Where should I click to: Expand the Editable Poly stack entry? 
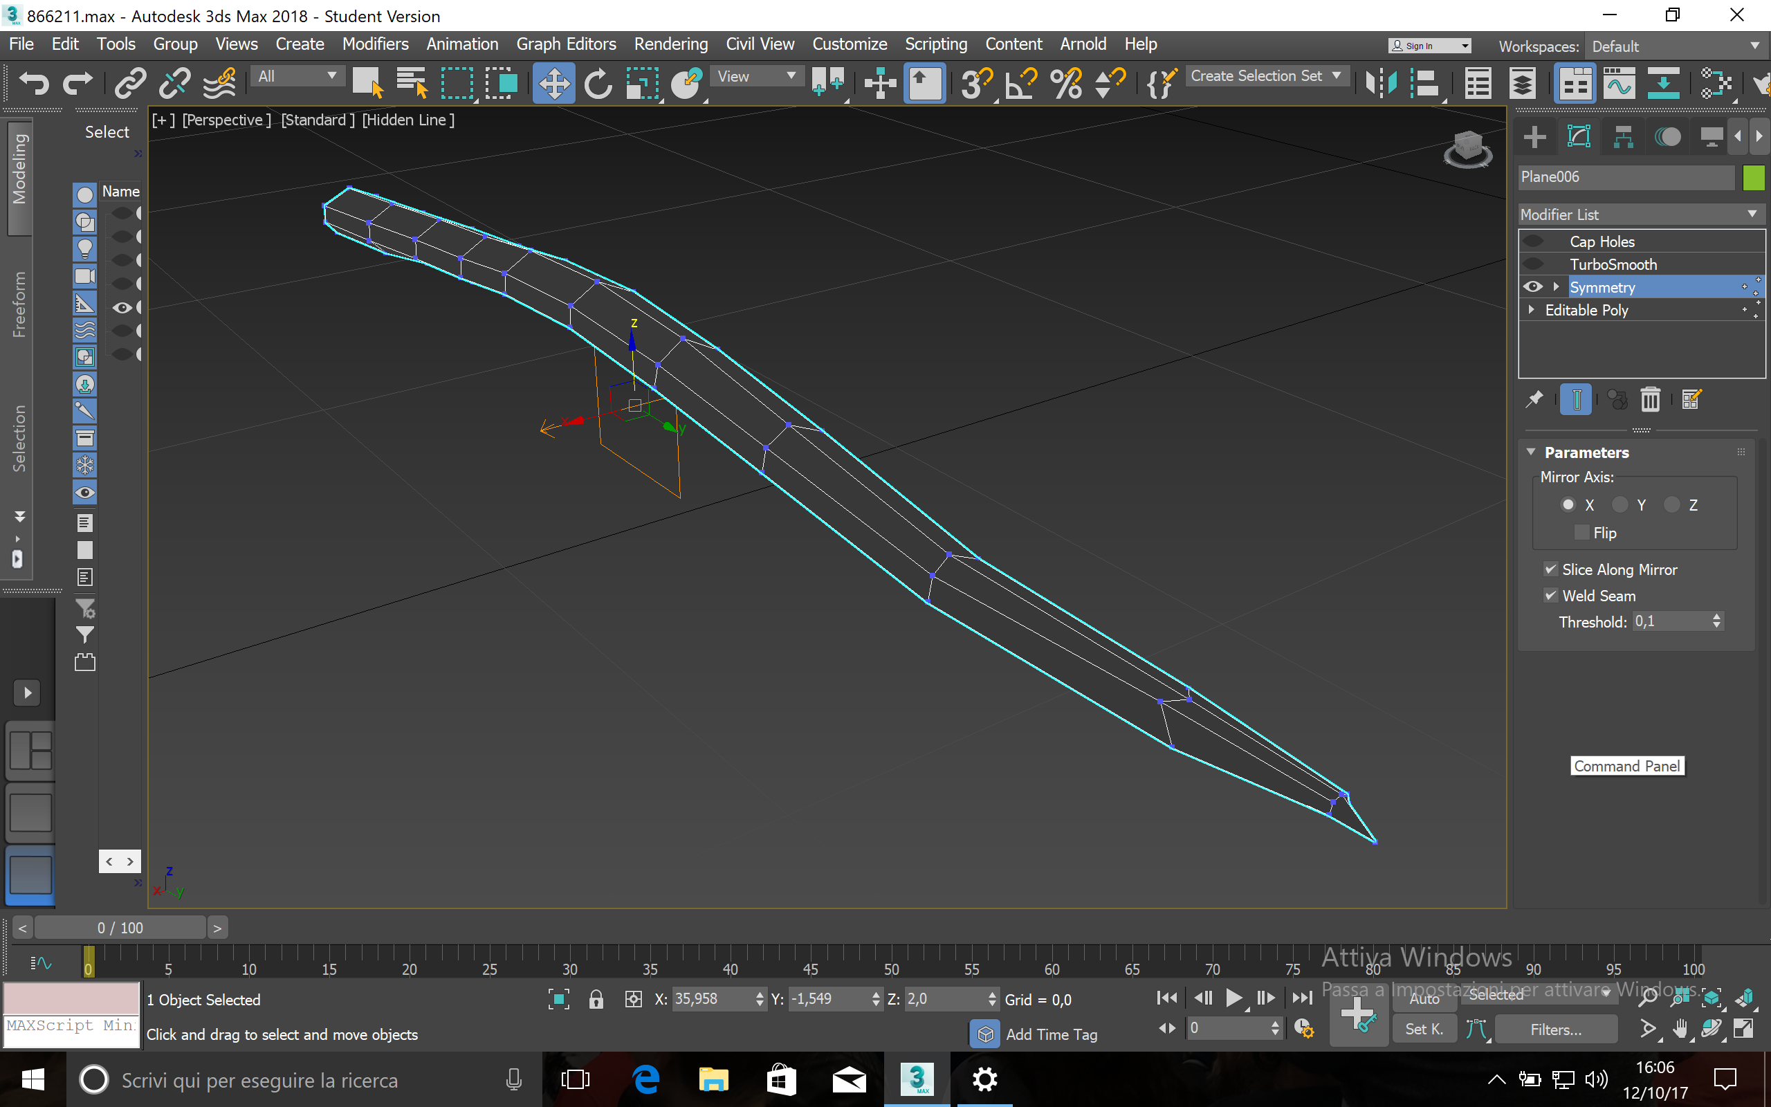click(1531, 310)
